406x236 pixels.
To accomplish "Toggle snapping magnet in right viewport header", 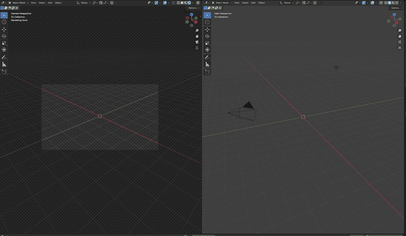I will [x=304, y=3].
